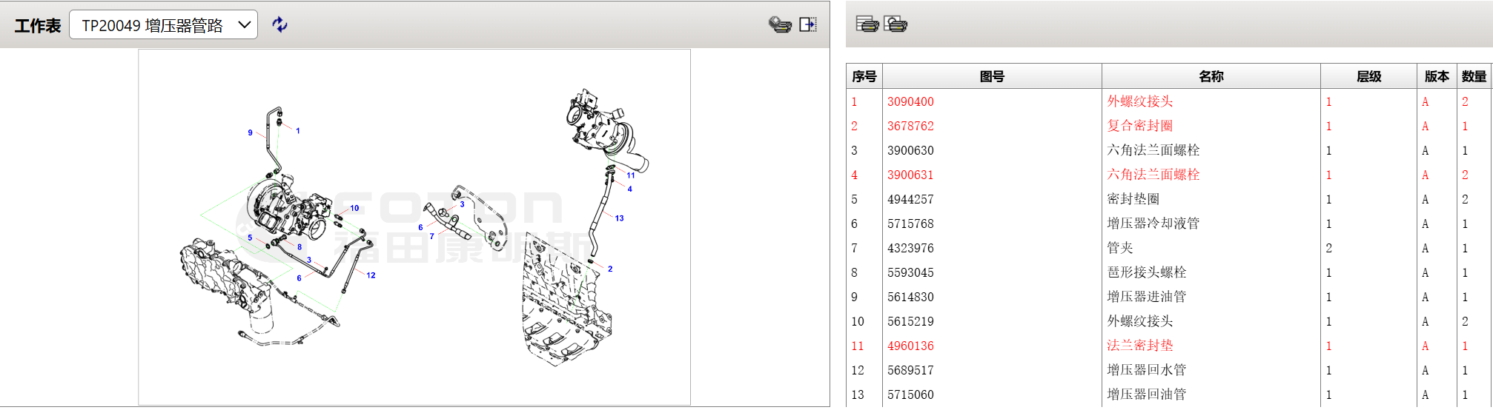Print the parts list with image

point(896,24)
